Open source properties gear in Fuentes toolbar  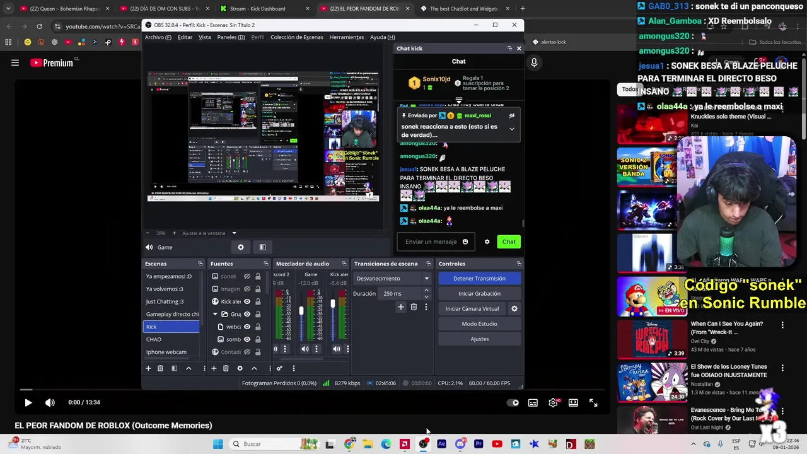coord(240,368)
